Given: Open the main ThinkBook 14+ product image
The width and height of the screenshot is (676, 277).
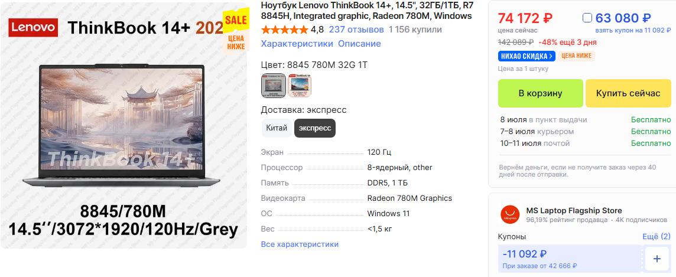Looking at the screenshot, I should pyautogui.click(x=123, y=125).
